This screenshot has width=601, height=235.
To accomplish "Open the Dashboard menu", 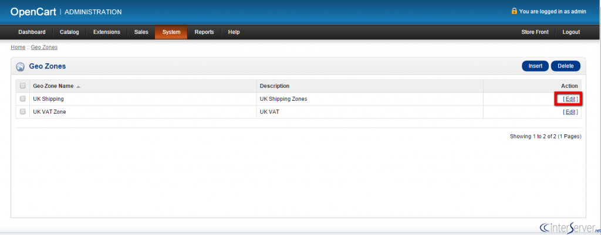I will (x=32, y=32).
